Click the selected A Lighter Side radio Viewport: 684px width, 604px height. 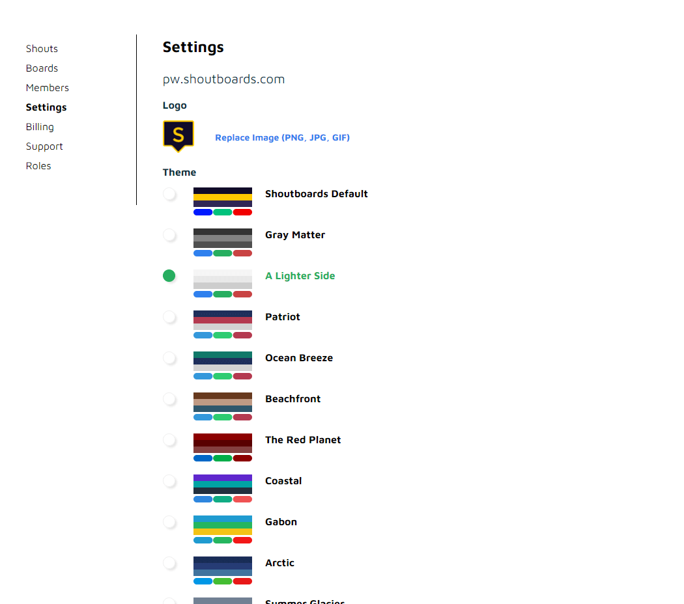click(169, 276)
